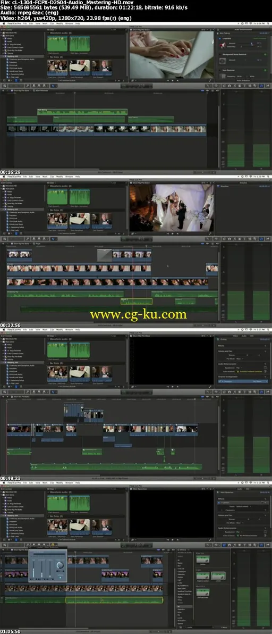Viewport: 272px width, 634px height.
Task: Open the Pan Mode None dropdown, 00:49:23 frame
Action: point(240,358)
